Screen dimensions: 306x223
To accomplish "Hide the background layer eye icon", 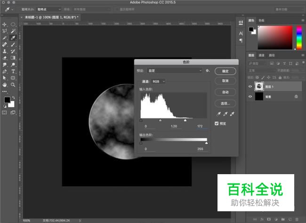I will pyautogui.click(x=250, y=97).
